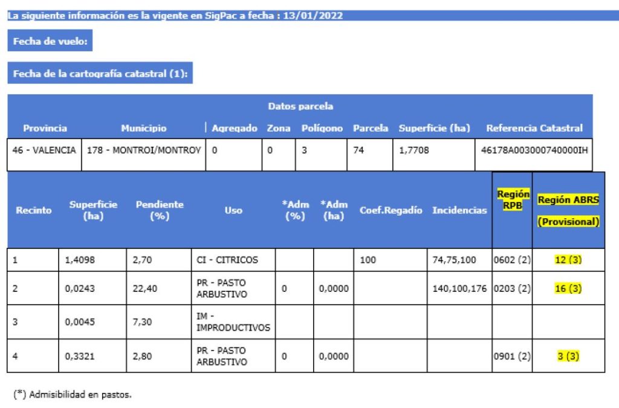This screenshot has width=619, height=408.
Task: Select highlighted ABRS value "3 (3)"
Action: (568, 356)
